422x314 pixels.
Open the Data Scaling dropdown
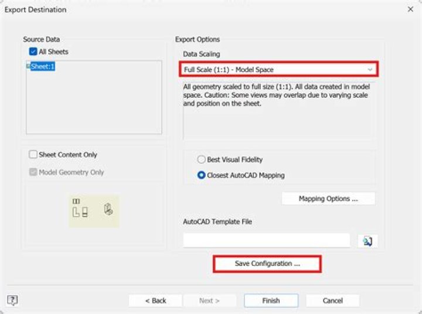pyautogui.click(x=278, y=69)
